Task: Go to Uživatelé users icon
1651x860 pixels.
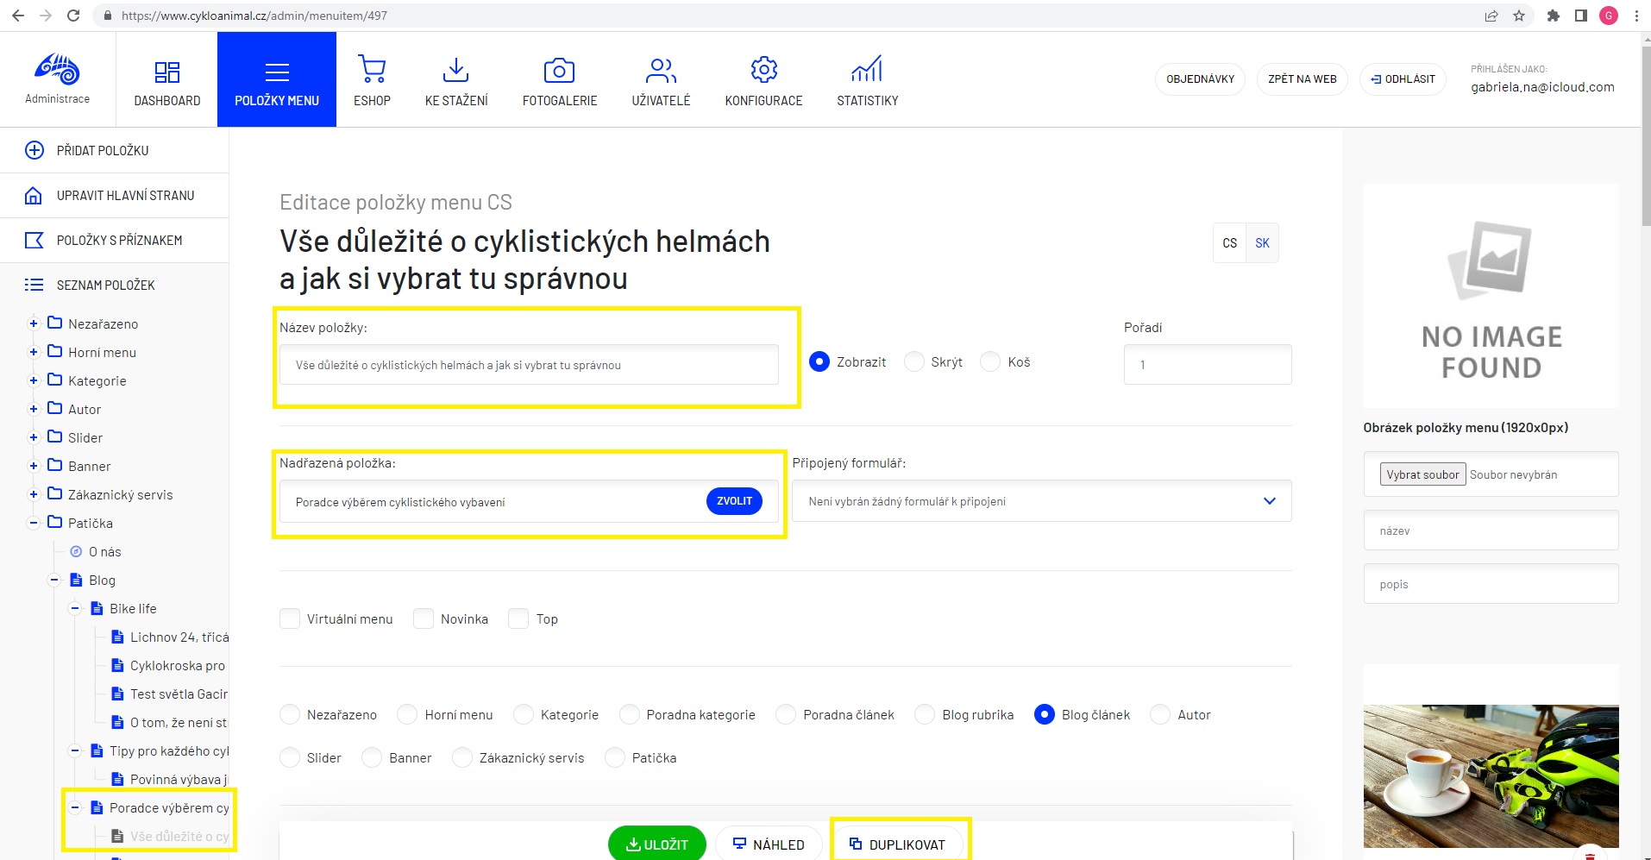Action: [661, 70]
